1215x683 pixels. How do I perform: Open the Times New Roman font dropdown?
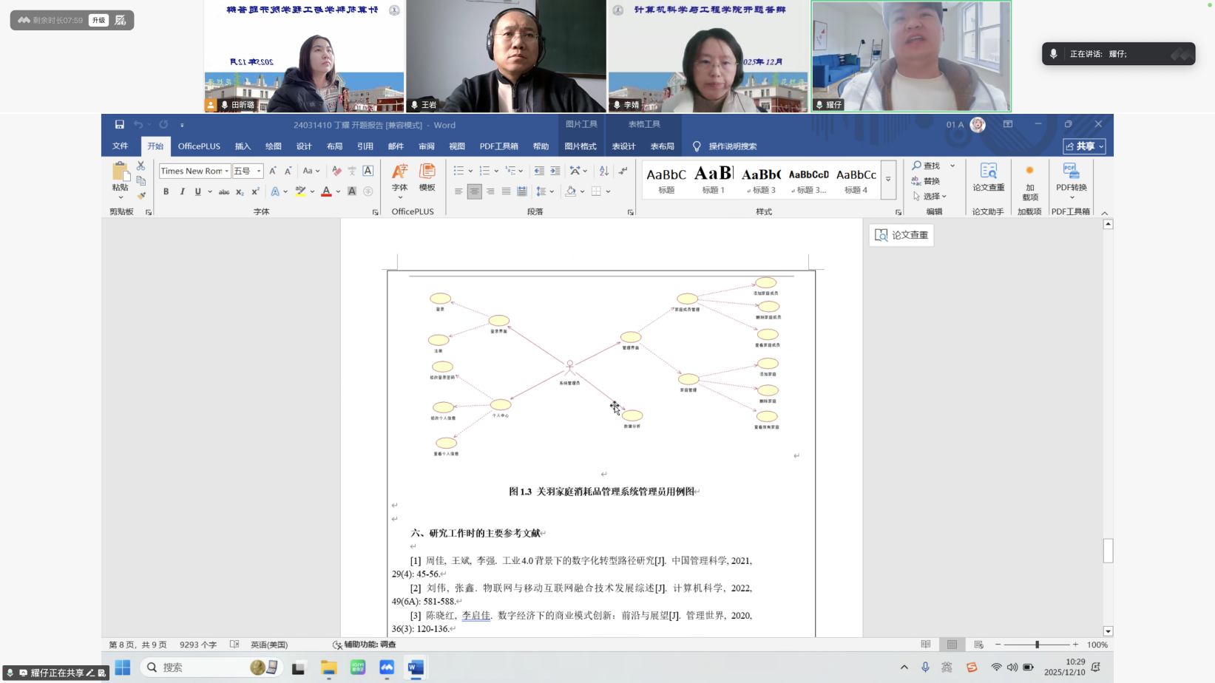[226, 171]
